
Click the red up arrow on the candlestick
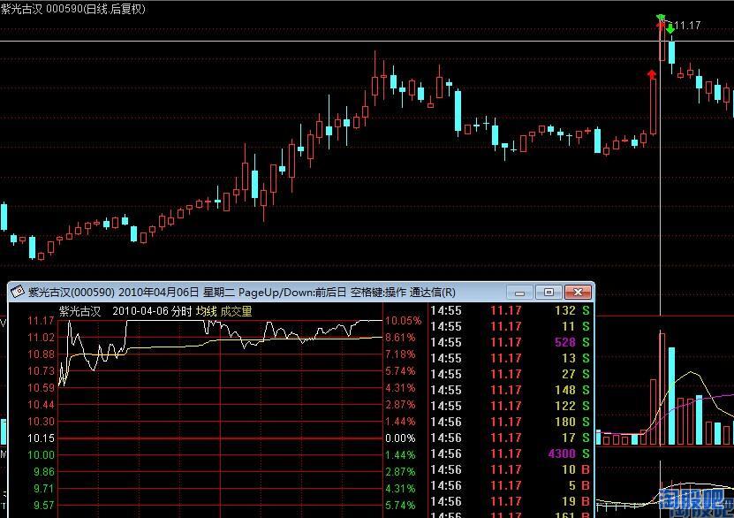[x=652, y=74]
